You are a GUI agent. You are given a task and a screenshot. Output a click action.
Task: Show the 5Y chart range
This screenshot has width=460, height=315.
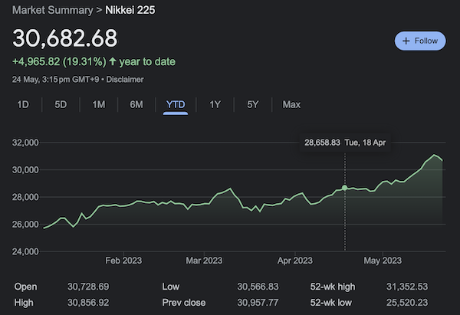pyautogui.click(x=252, y=104)
